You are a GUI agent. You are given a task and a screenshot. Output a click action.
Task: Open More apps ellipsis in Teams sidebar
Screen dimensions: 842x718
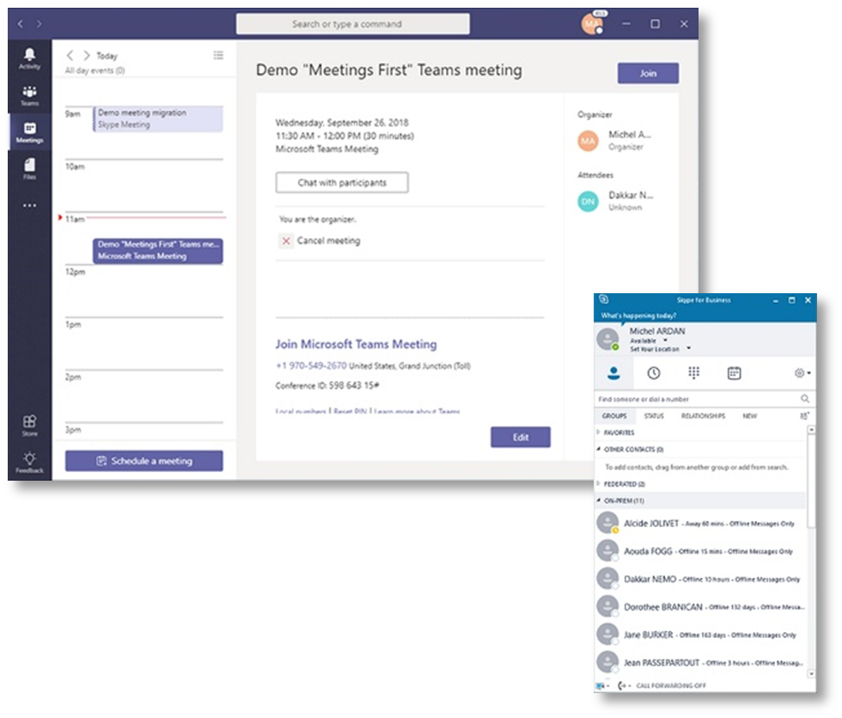pyautogui.click(x=29, y=206)
